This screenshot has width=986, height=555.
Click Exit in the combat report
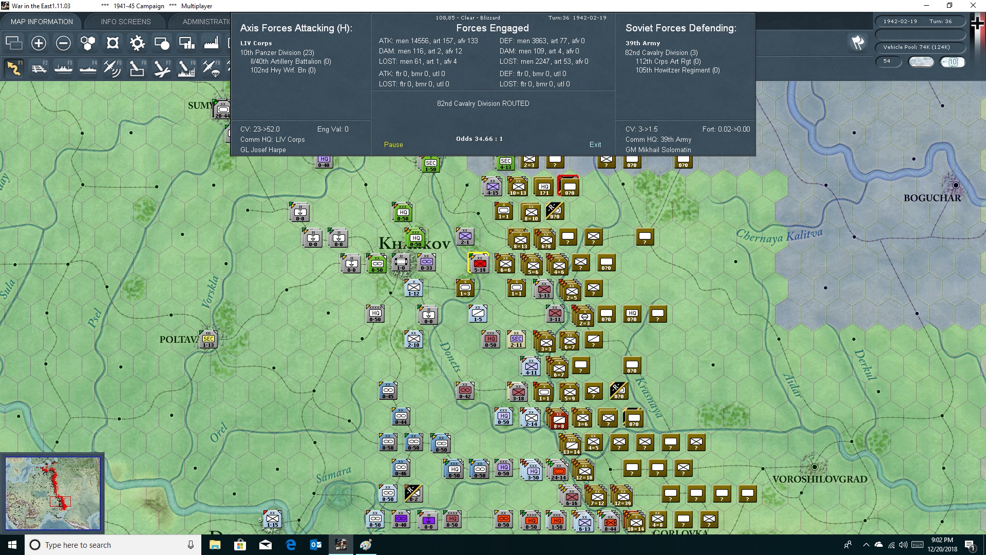point(595,145)
